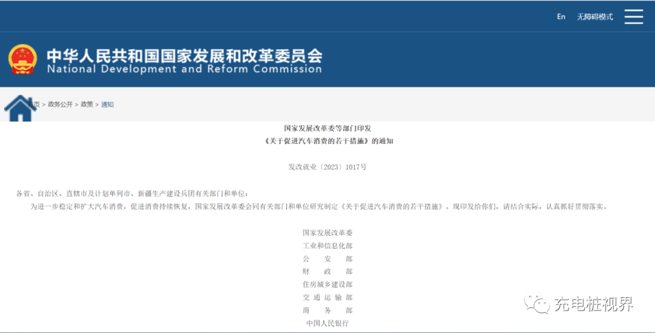This screenshot has height=333, width=655.
Task: Open the hamburger menu icon
Action: click(x=633, y=17)
